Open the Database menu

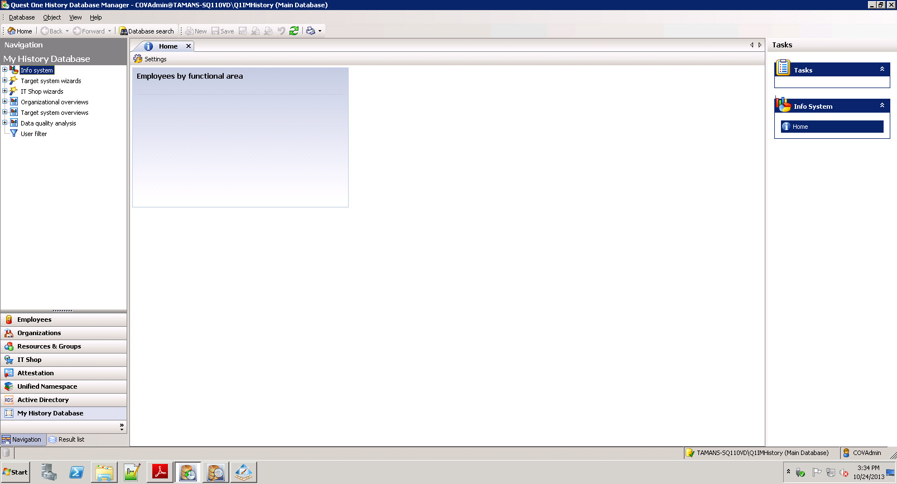(22, 17)
